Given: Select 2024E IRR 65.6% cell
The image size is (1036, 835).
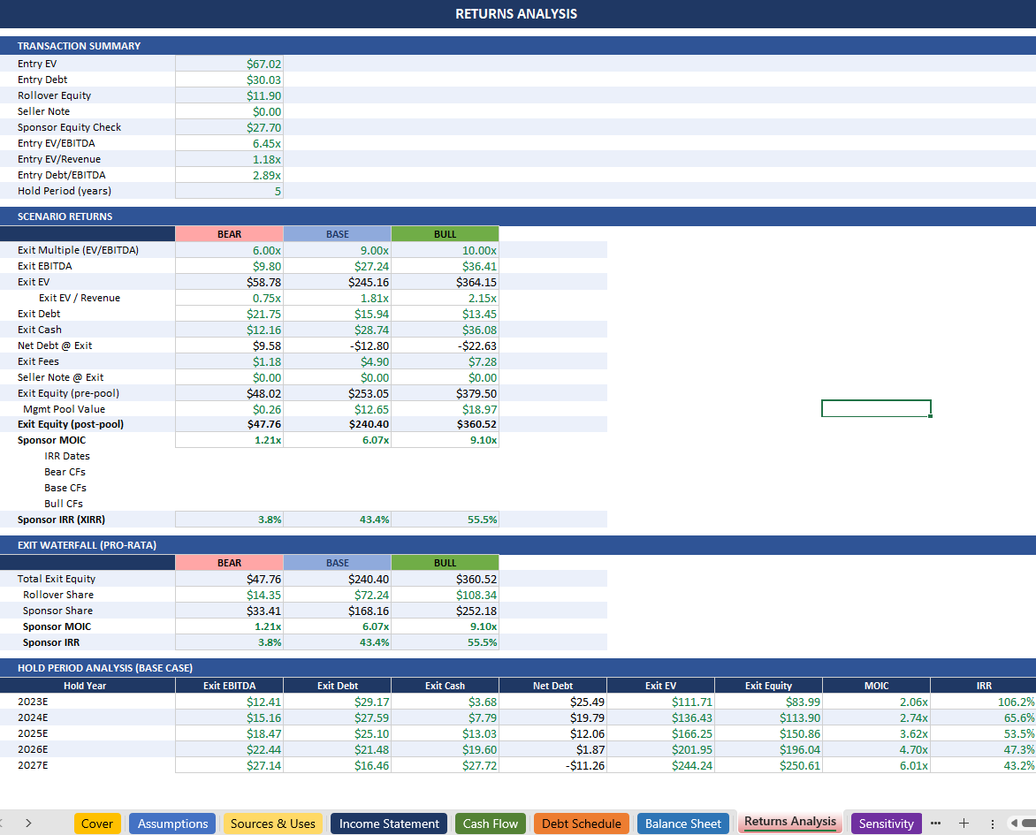Looking at the screenshot, I should click(983, 717).
